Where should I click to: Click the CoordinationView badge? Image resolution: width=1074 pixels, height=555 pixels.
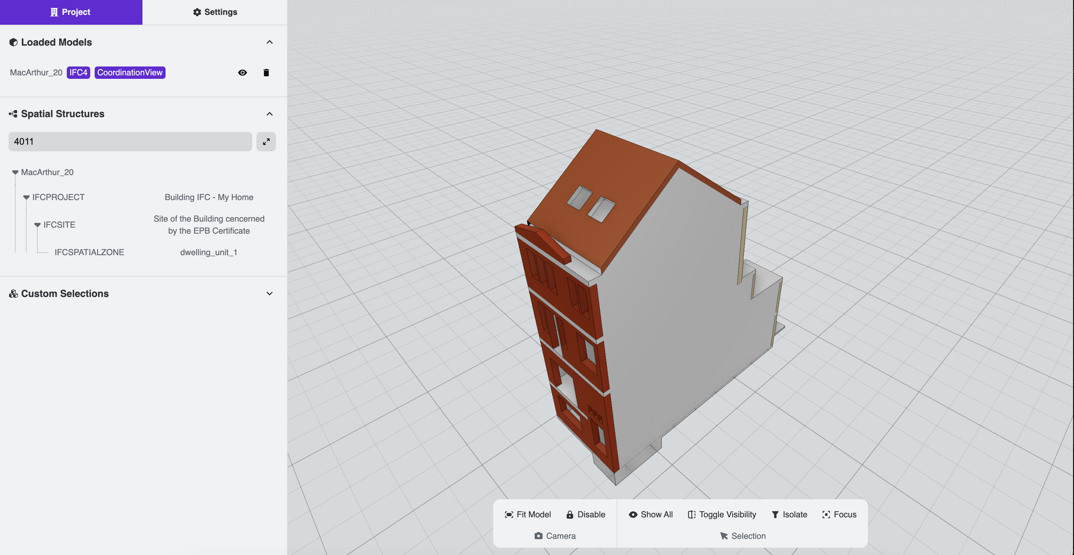[x=130, y=73]
